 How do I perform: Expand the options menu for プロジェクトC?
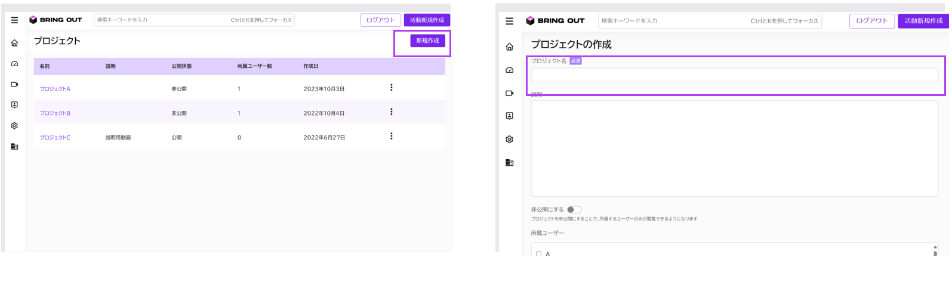pyautogui.click(x=392, y=137)
